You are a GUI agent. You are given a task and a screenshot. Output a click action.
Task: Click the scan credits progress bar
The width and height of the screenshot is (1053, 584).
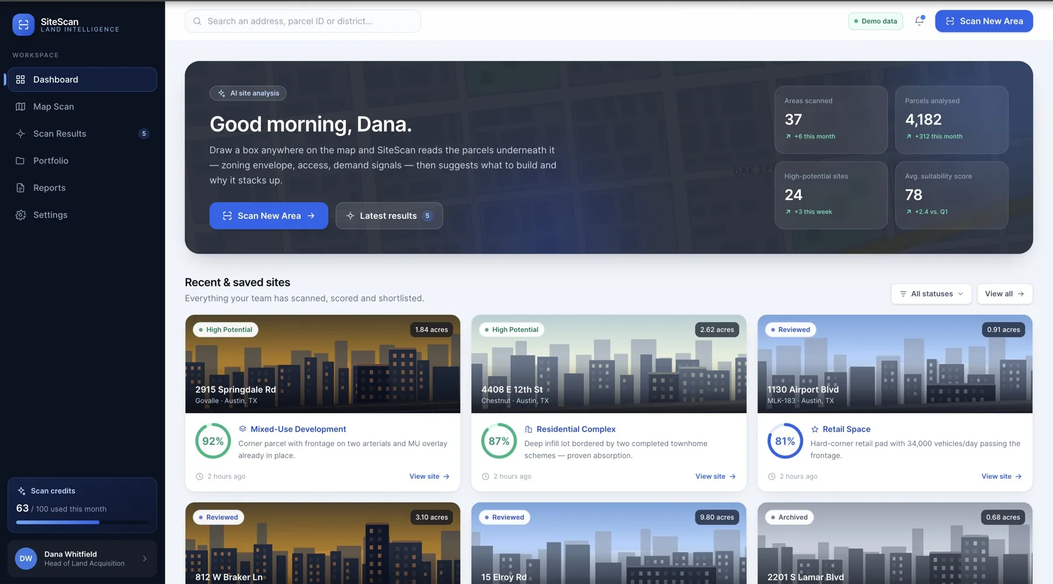pos(82,522)
